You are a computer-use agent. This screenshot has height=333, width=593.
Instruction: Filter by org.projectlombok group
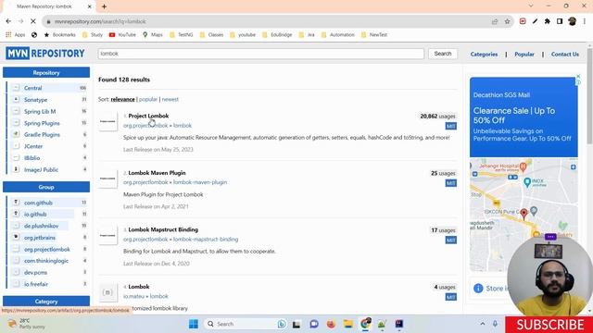(48, 249)
